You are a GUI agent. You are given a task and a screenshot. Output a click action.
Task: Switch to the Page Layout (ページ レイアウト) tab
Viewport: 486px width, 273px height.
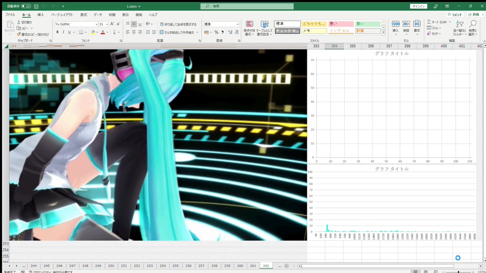click(x=62, y=15)
